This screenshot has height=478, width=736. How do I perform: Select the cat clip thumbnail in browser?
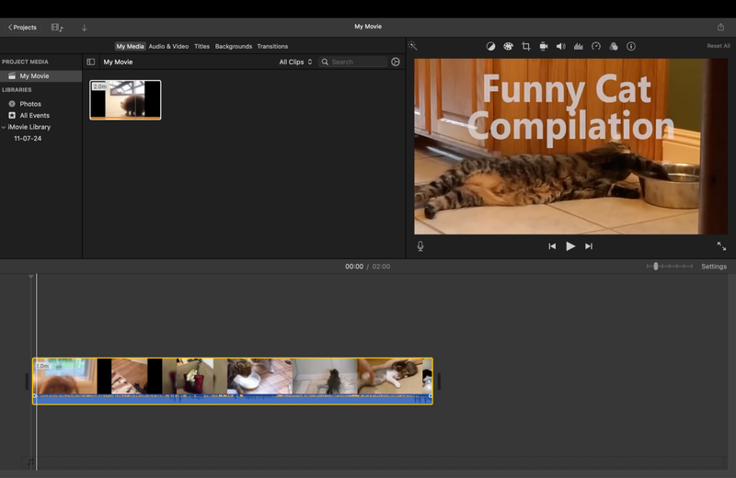(125, 100)
